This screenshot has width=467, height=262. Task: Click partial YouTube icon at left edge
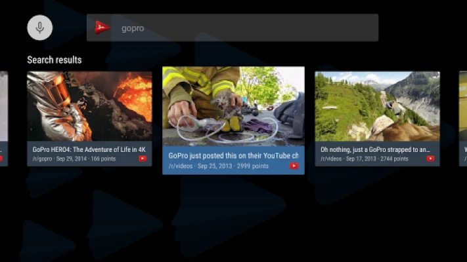(x=1, y=159)
